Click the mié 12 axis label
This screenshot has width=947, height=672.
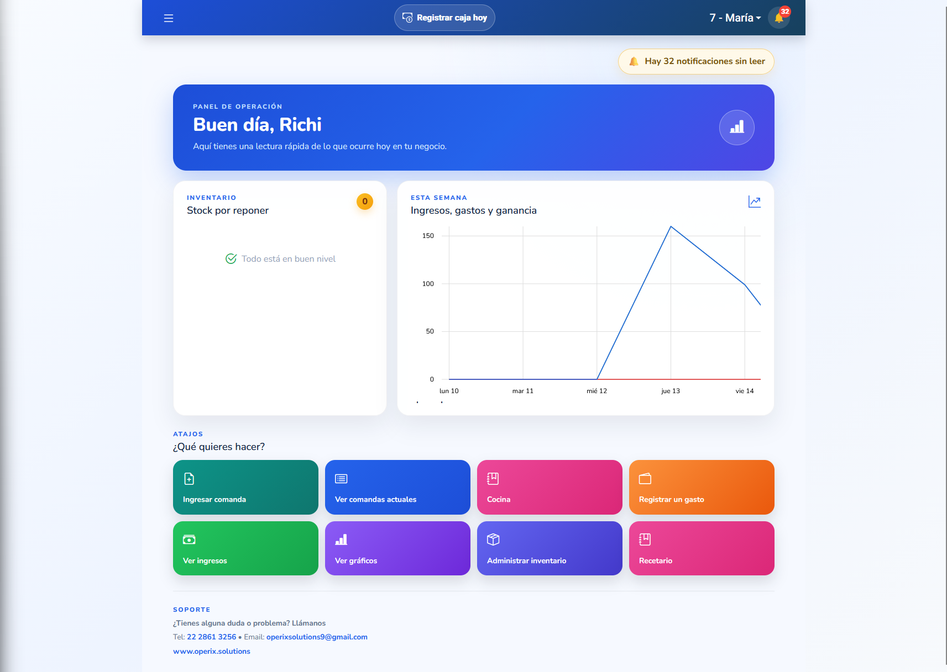click(597, 391)
